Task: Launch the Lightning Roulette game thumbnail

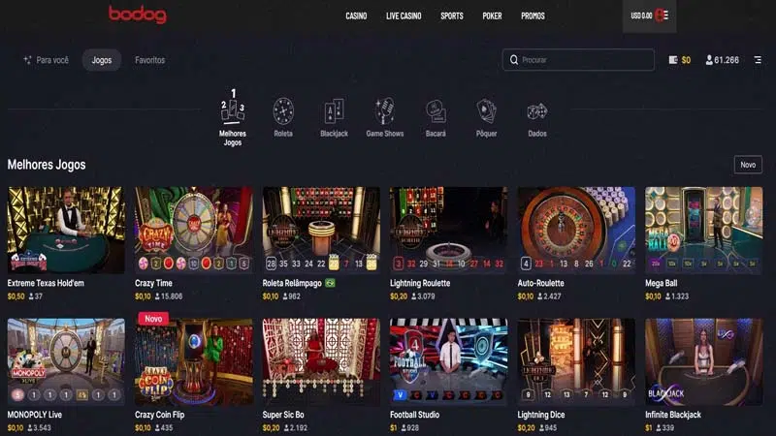Action: 448,230
